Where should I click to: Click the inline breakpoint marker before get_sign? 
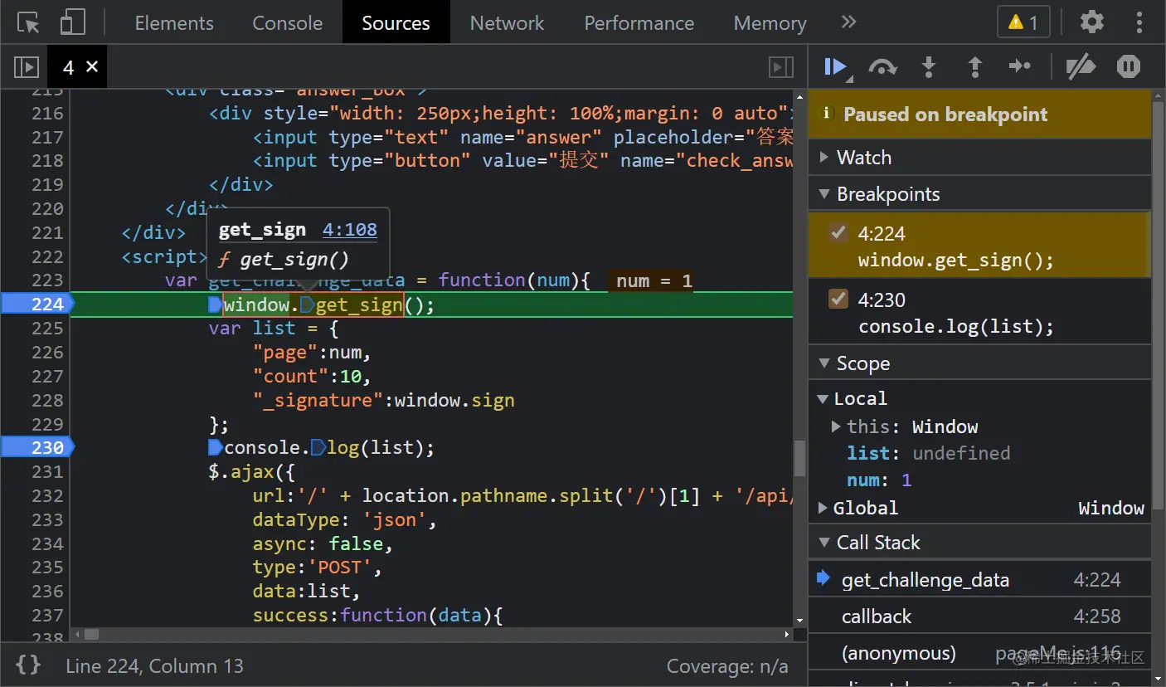tap(306, 305)
